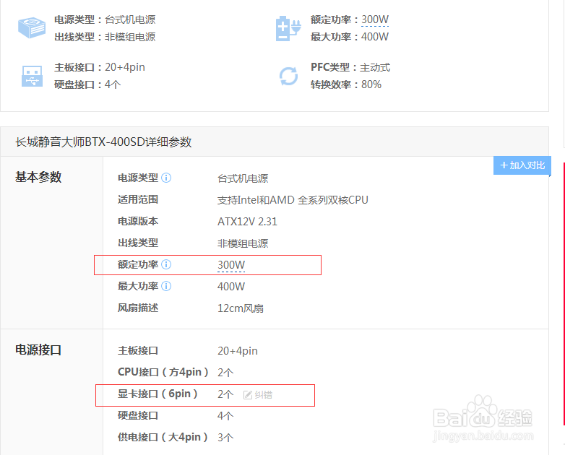Image resolution: width=565 pixels, height=455 pixels.
Task: Click the 风扇描述 row label
Action: (138, 308)
